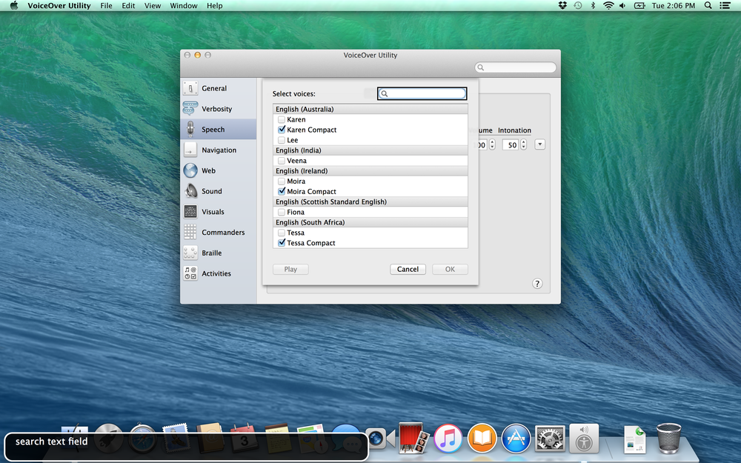This screenshot has width=741, height=463.
Task: Launch iBooks from the Dock
Action: click(482, 439)
